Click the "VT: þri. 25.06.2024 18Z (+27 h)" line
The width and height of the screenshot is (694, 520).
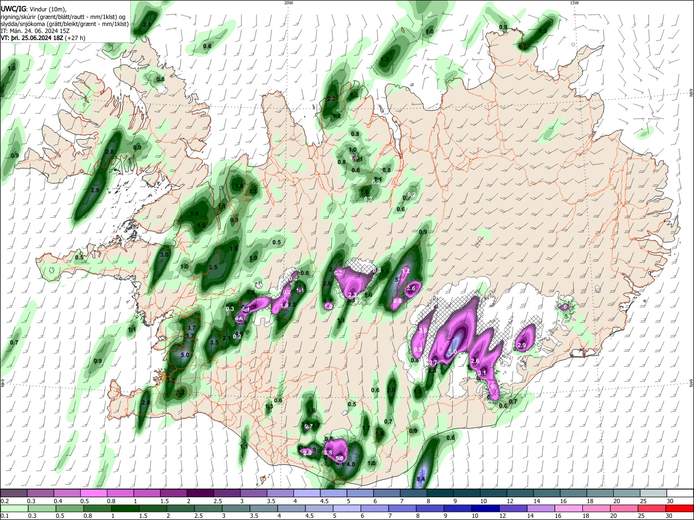[43, 38]
